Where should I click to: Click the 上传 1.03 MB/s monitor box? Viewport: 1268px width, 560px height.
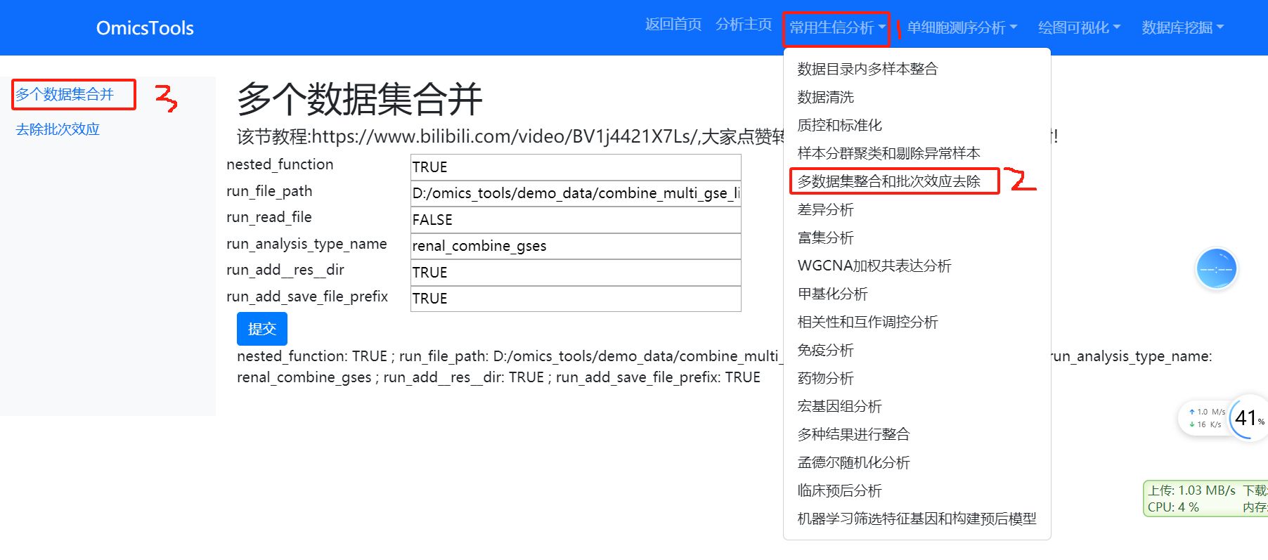pyautogui.click(x=1205, y=499)
